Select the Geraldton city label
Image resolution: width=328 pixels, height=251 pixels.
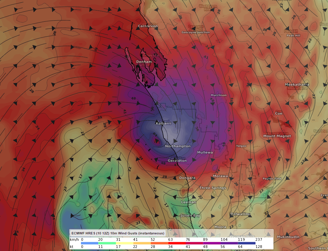coord(177,161)
